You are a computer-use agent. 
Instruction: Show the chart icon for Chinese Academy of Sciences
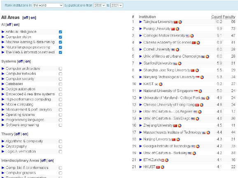pyautogui.click(x=198, y=43)
